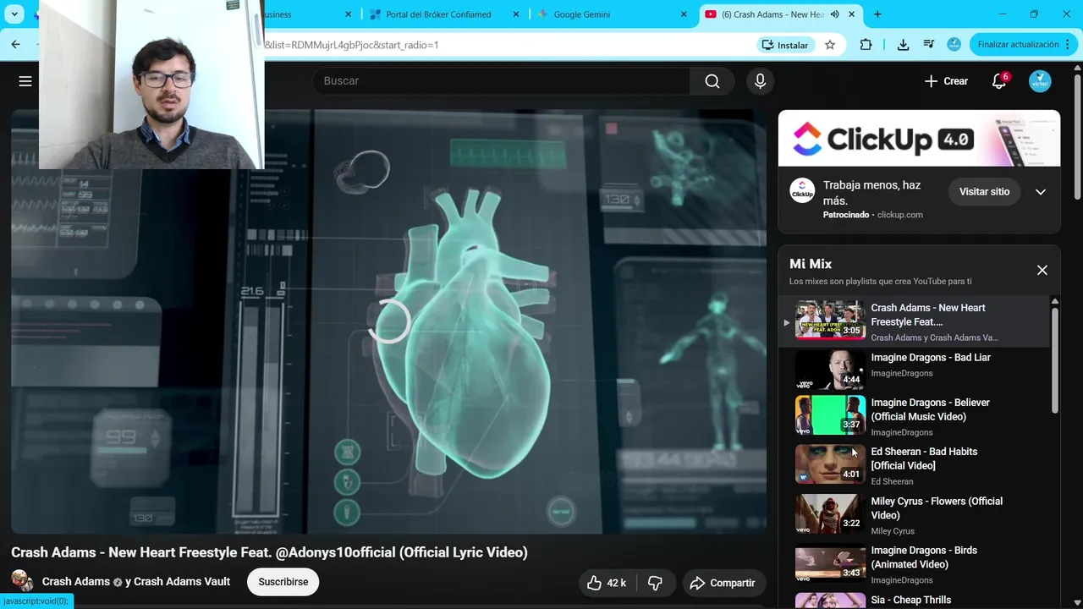Play Imagine Dragons - Birds thumbnail
The image size is (1083, 609).
[830, 563]
